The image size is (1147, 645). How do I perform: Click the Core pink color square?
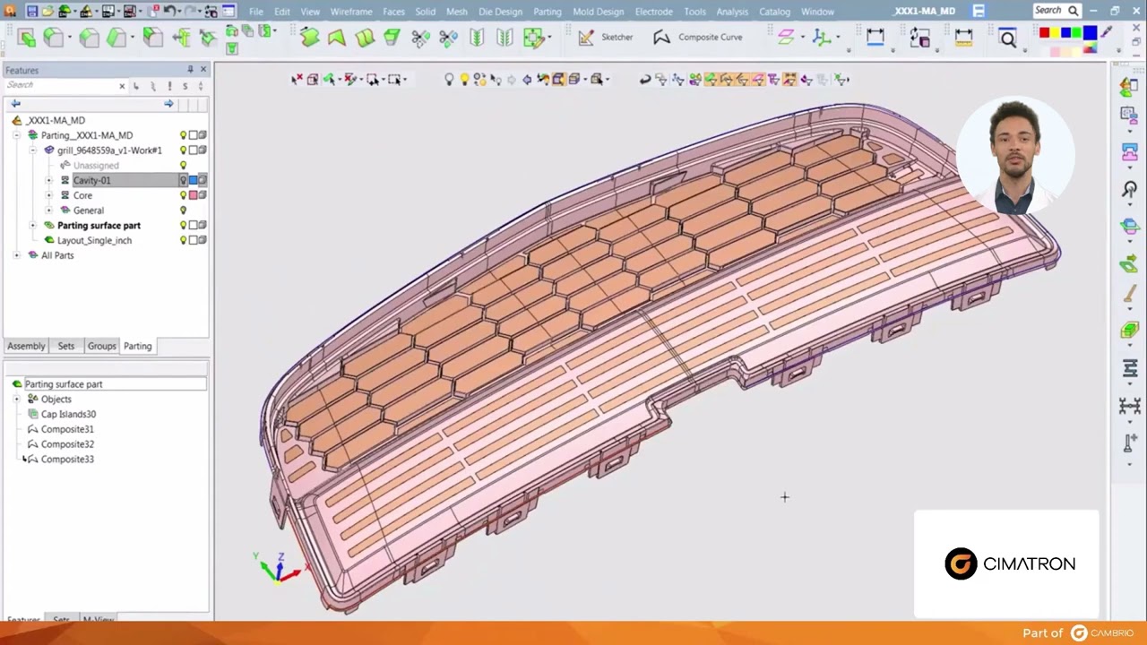pos(193,195)
